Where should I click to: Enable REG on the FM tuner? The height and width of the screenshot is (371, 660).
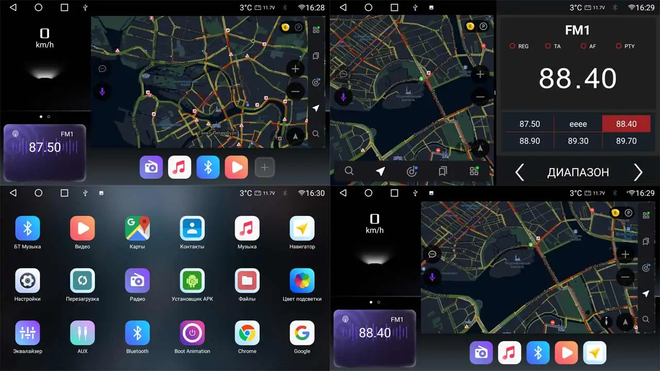tap(519, 46)
